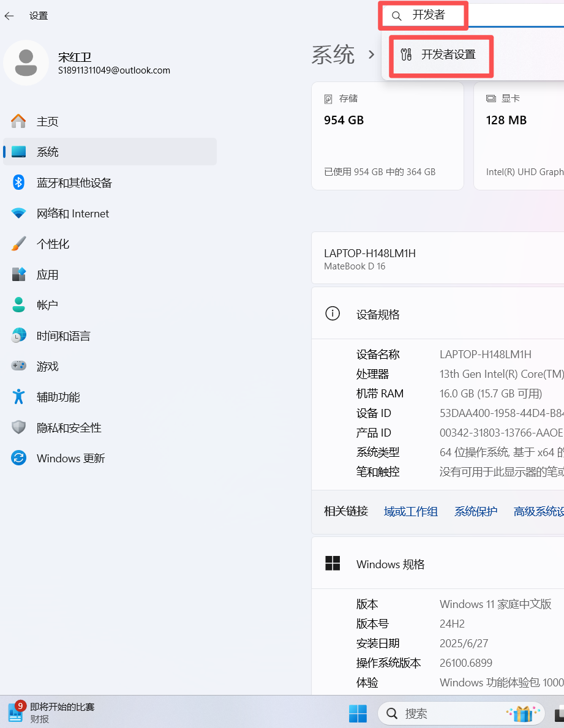Click the Windows 更新 refresh icon
Screen dimensions: 564x728
pyautogui.click(x=18, y=458)
